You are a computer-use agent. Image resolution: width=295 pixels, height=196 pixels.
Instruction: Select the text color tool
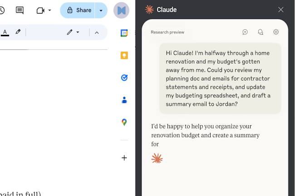tap(5, 33)
